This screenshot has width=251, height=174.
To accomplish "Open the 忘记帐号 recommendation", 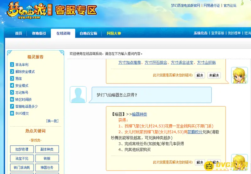I will (x=22, y=92).
